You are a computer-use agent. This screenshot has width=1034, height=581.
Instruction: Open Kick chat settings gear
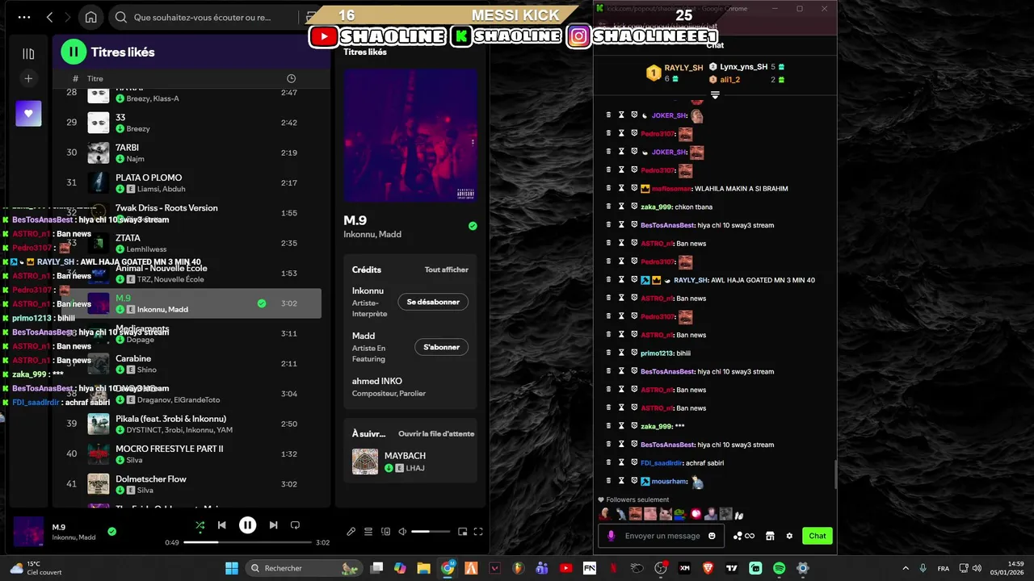[789, 536]
